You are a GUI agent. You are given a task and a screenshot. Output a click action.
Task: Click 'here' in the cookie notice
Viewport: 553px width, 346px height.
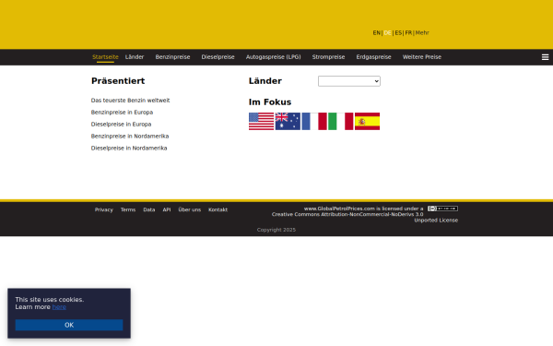[59, 307]
